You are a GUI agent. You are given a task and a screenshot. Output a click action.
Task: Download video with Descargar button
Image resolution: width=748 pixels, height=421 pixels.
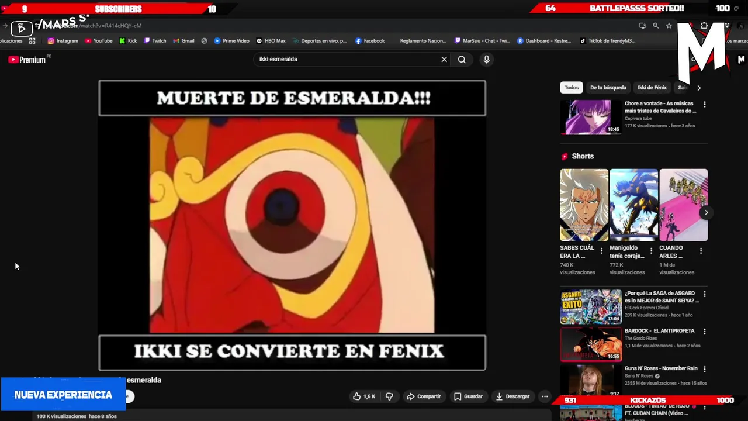[x=512, y=396]
